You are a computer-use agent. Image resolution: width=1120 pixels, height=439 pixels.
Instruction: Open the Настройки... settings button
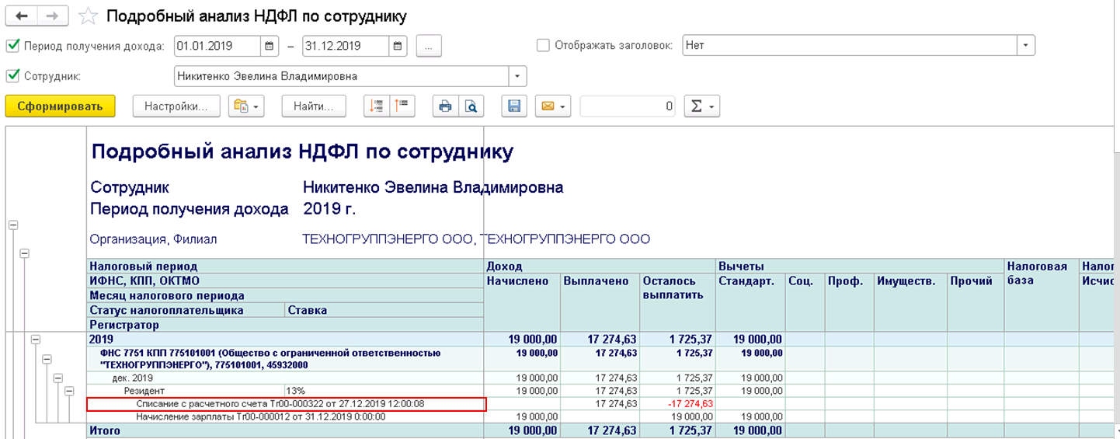tap(176, 106)
